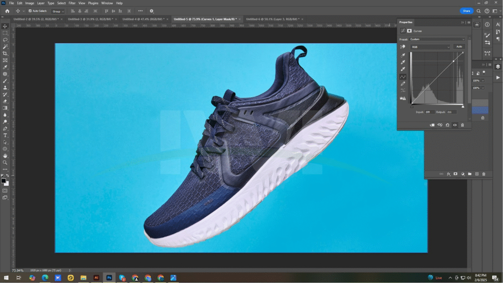
Task: Toggle Curves layer visibility eye in Properties
Action: click(x=455, y=125)
